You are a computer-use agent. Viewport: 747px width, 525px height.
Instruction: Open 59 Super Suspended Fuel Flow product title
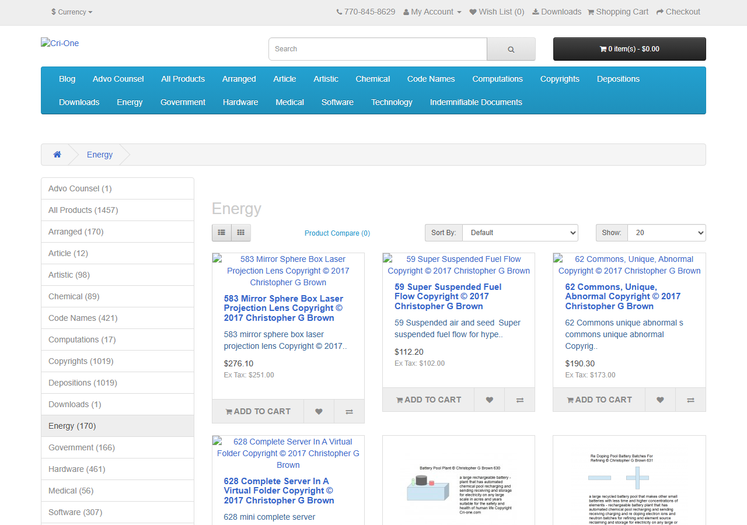click(448, 296)
